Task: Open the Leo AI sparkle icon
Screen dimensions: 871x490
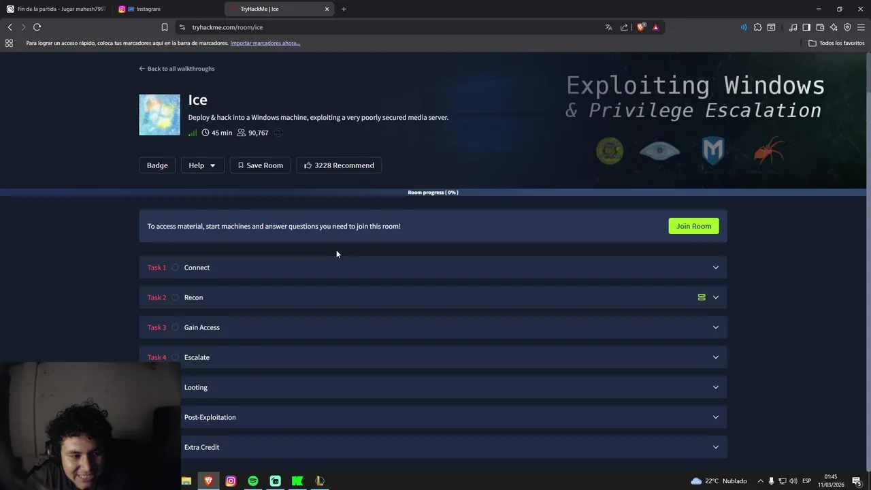Action: pos(834,27)
